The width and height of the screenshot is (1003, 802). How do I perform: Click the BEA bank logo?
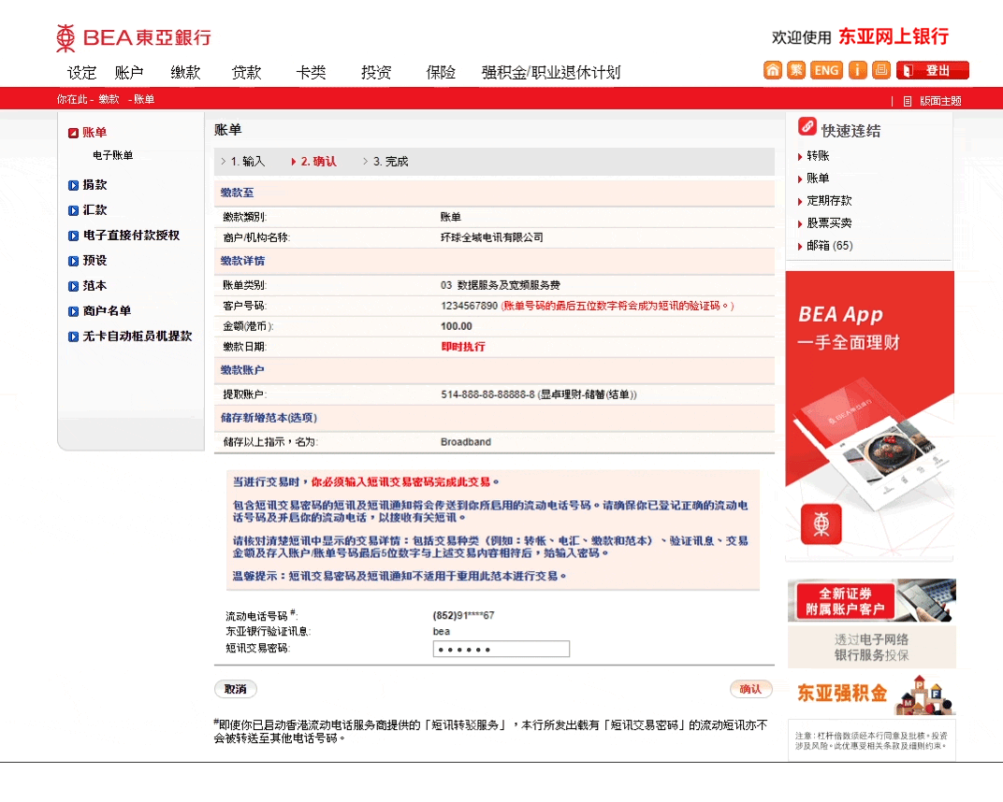click(133, 37)
